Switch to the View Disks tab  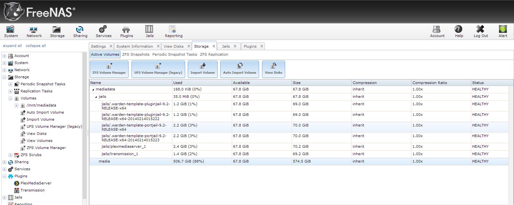(174, 46)
